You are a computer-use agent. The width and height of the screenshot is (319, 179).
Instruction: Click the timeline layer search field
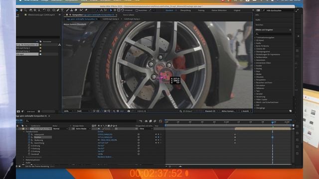(81, 121)
